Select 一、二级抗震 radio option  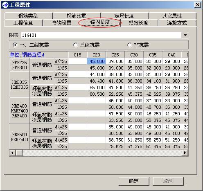[15, 45]
